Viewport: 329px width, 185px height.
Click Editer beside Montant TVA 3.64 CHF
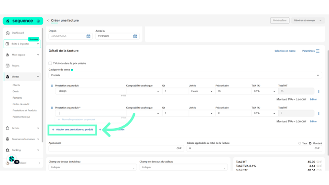(313, 99)
